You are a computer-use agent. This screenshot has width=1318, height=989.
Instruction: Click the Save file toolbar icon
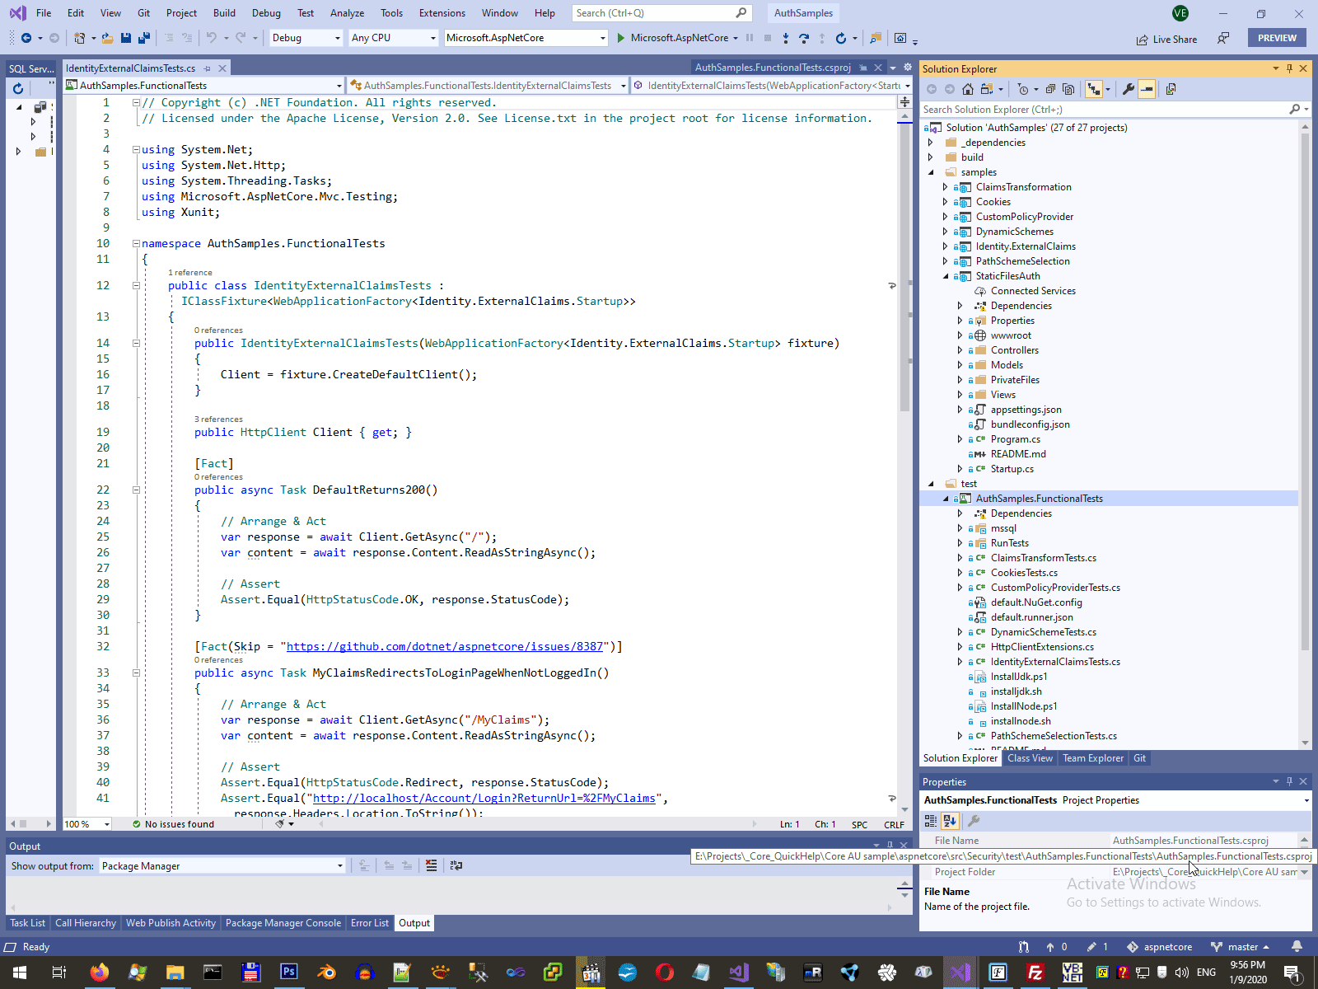[126, 38]
